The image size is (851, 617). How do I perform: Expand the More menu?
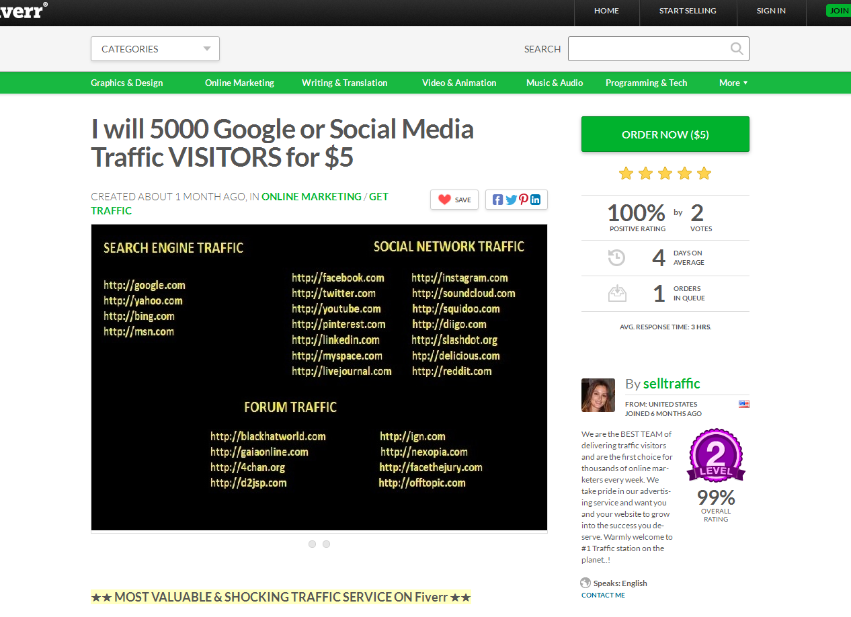[733, 83]
